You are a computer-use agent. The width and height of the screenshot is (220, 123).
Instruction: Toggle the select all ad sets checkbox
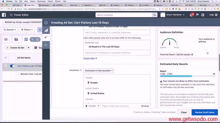(x=5, y=58)
